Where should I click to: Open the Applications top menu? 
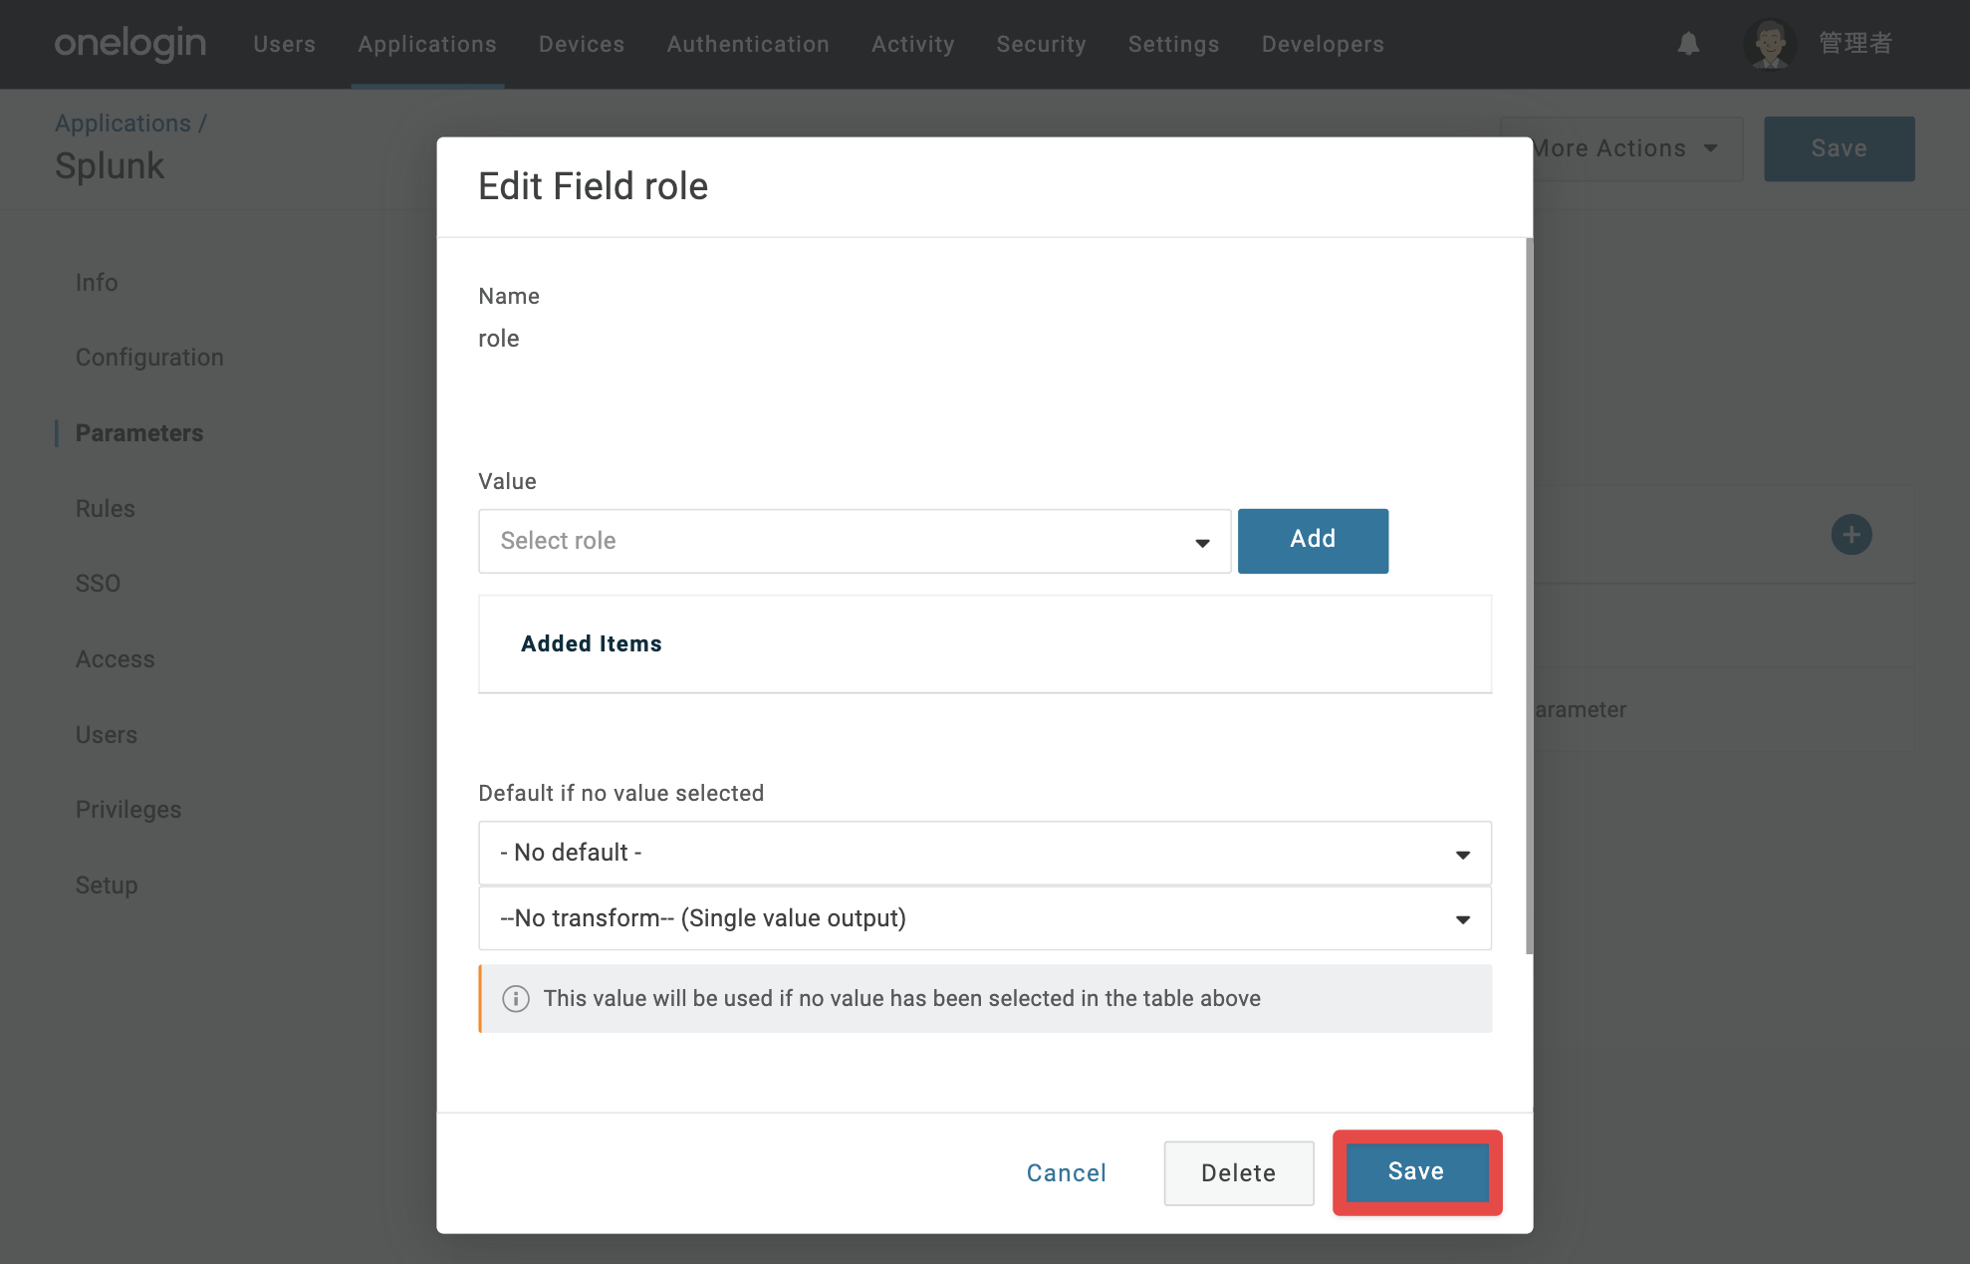point(427,44)
